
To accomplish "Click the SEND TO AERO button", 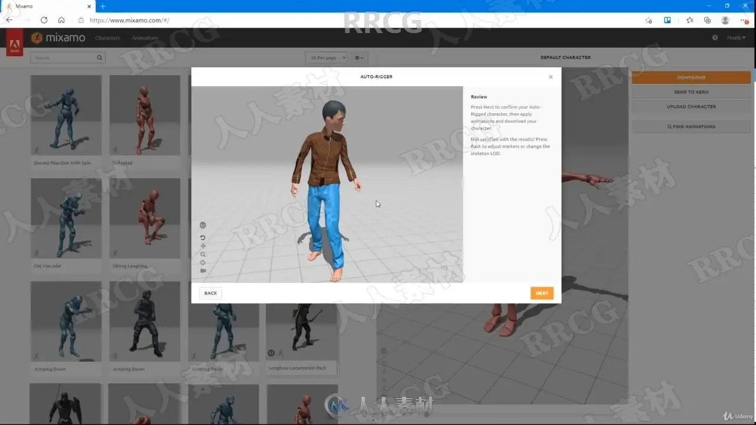I will [x=691, y=92].
